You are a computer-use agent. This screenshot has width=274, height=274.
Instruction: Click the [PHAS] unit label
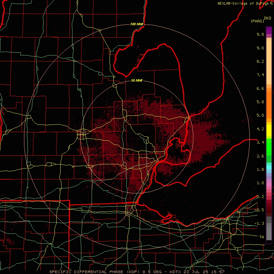tap(257, 21)
